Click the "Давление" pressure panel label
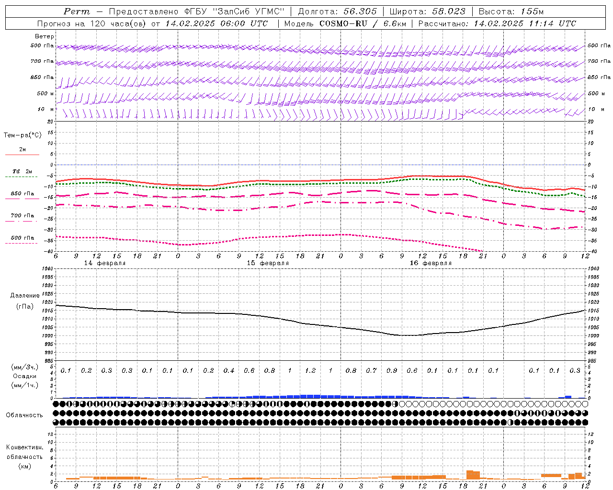Viewport: 613px width, 490px height. tap(25, 296)
